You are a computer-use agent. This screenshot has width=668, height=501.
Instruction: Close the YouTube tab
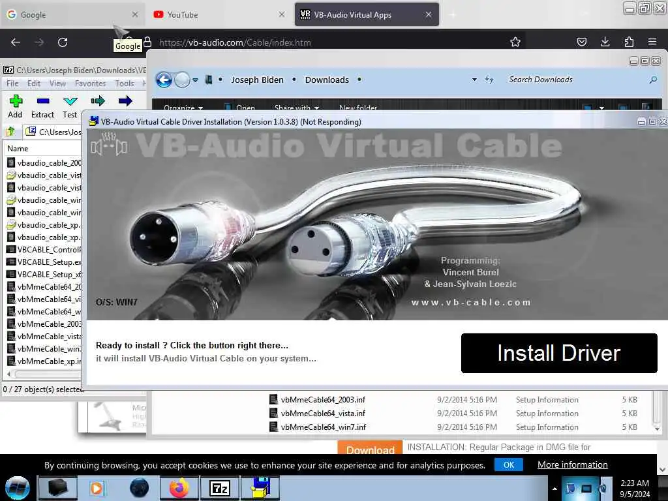(x=282, y=14)
